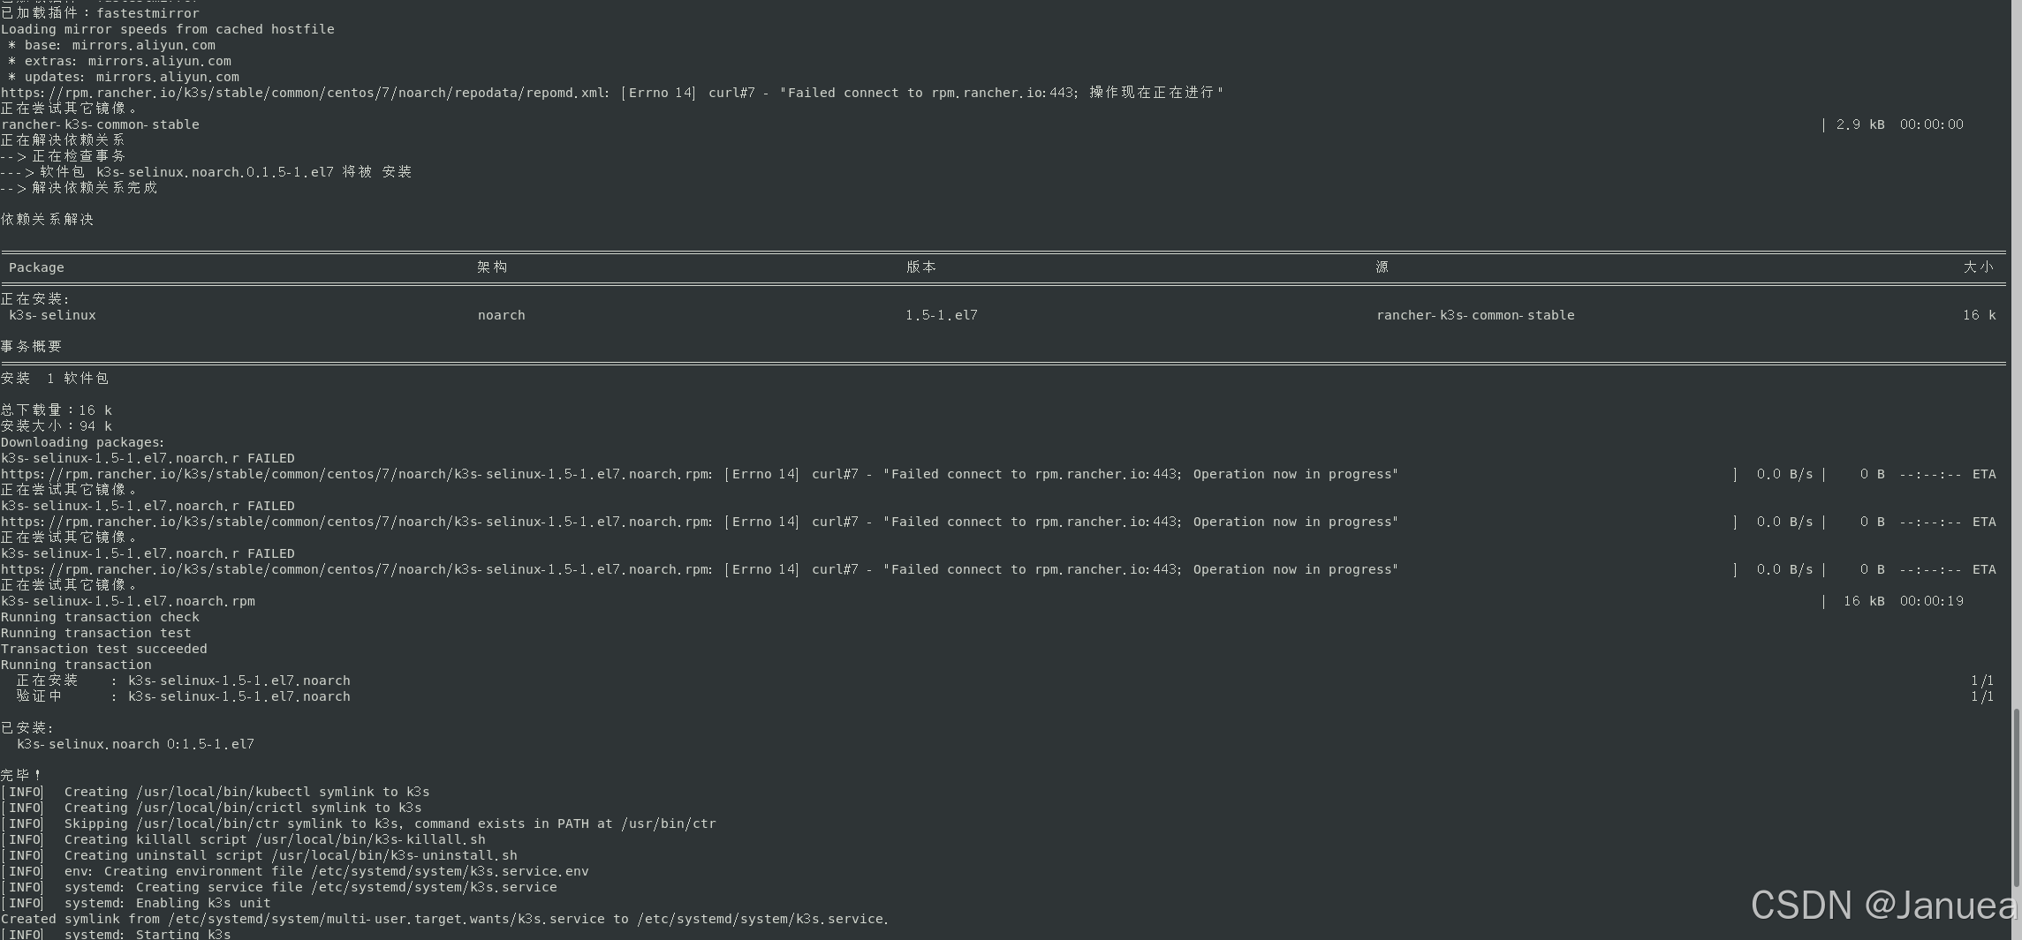Click the 'k3s-selinux' package name cell in the table
This screenshot has height=940, width=2022.
tap(52, 315)
